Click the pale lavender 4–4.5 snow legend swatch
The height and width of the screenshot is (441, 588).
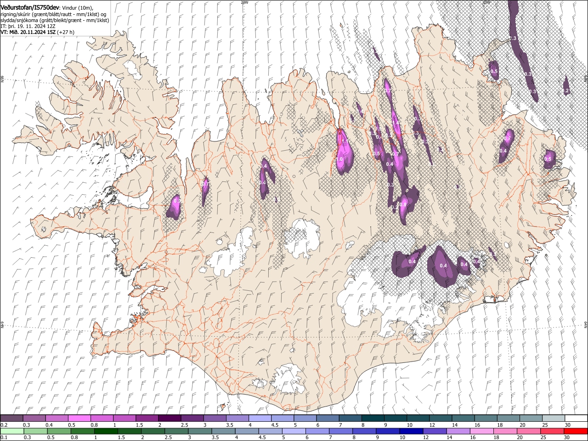click(259, 418)
